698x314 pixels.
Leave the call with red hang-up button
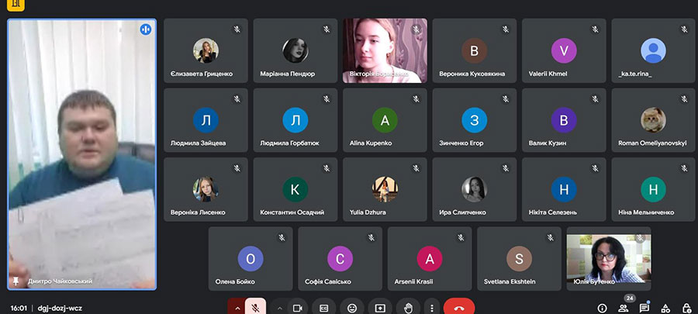coord(458,307)
